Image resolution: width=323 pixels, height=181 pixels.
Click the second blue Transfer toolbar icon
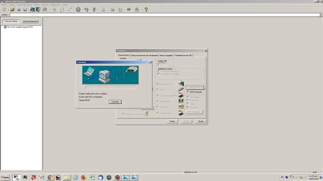(38, 10)
